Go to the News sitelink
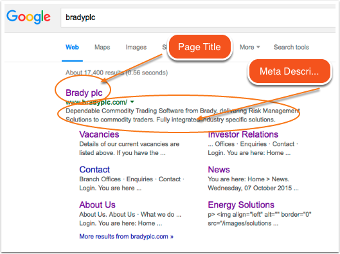340x254 pixels. [219, 170]
